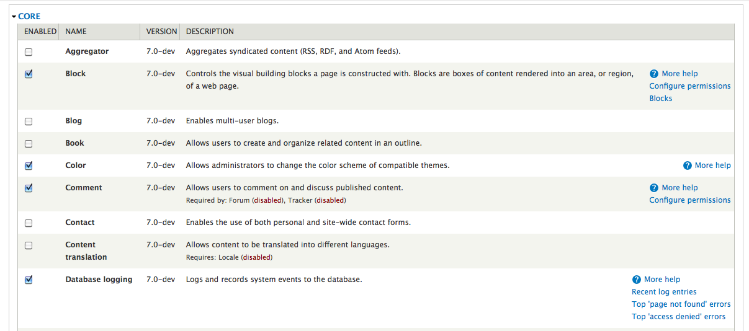Screen dimensions: 749x331
Task: Click the help icon in Block row
Action: 653,74
